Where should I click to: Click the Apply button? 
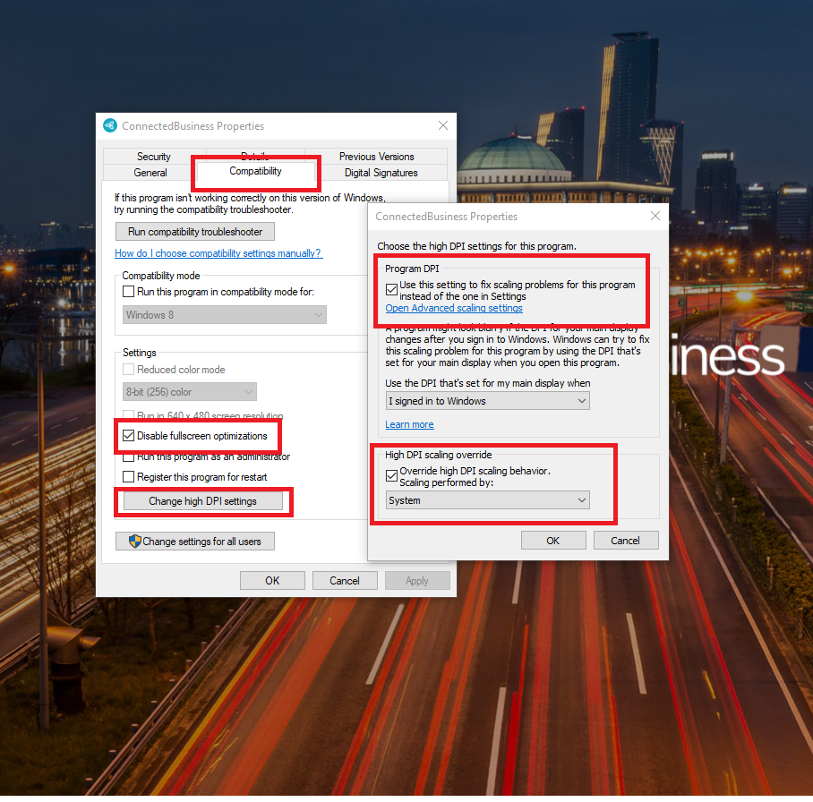click(417, 581)
